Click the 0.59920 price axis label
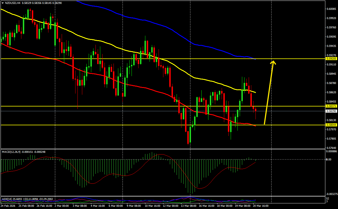 click(x=331, y=18)
